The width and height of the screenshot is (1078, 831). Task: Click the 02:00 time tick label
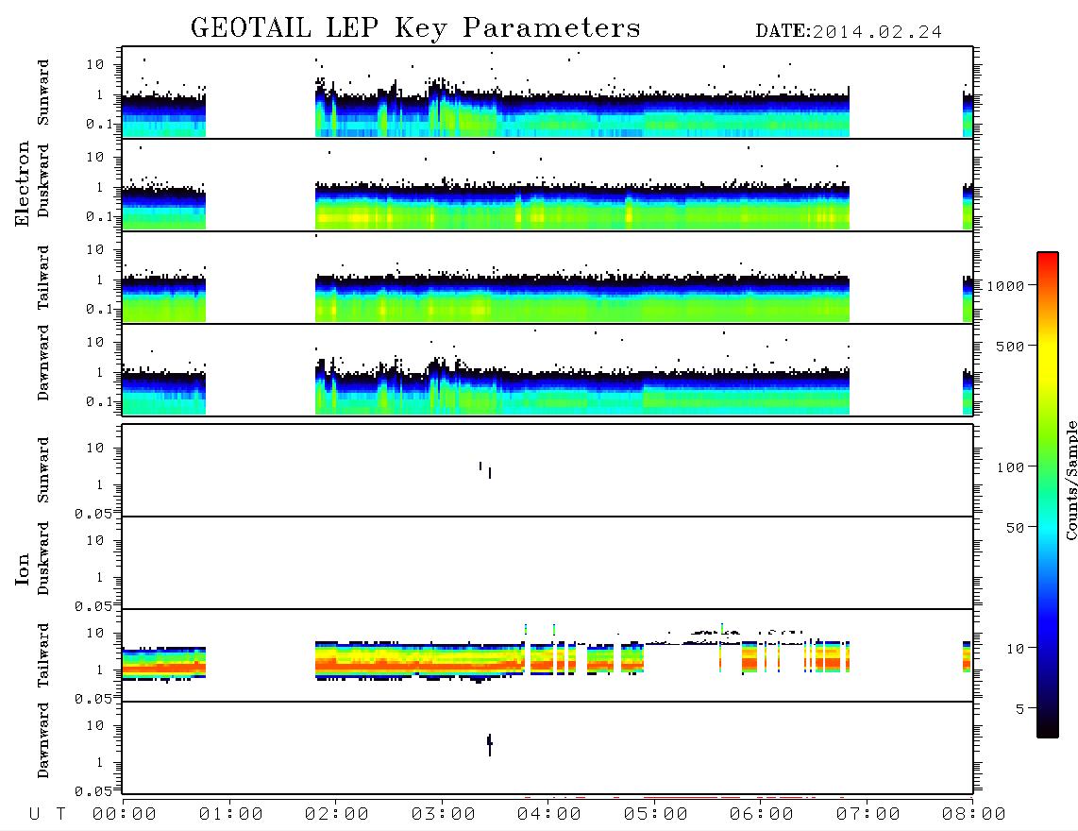point(337,814)
